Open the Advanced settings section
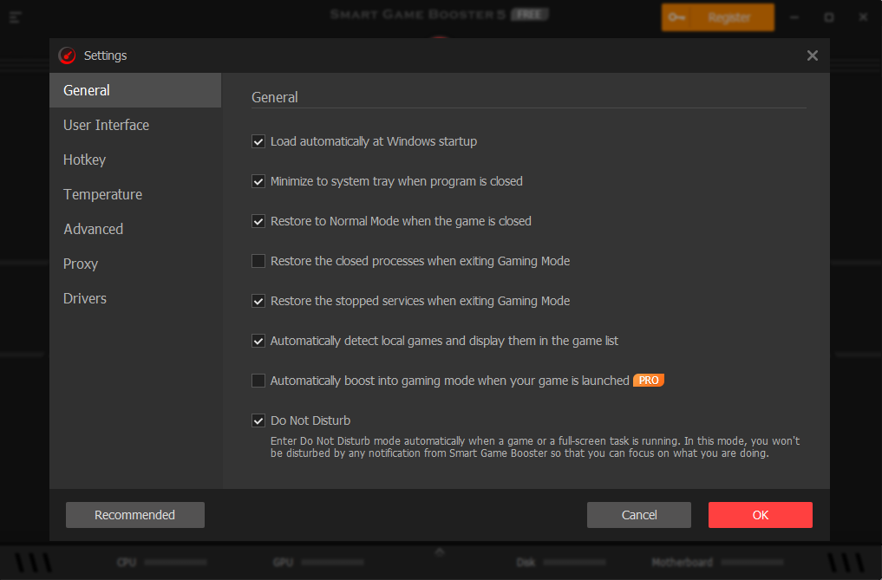 click(135, 229)
